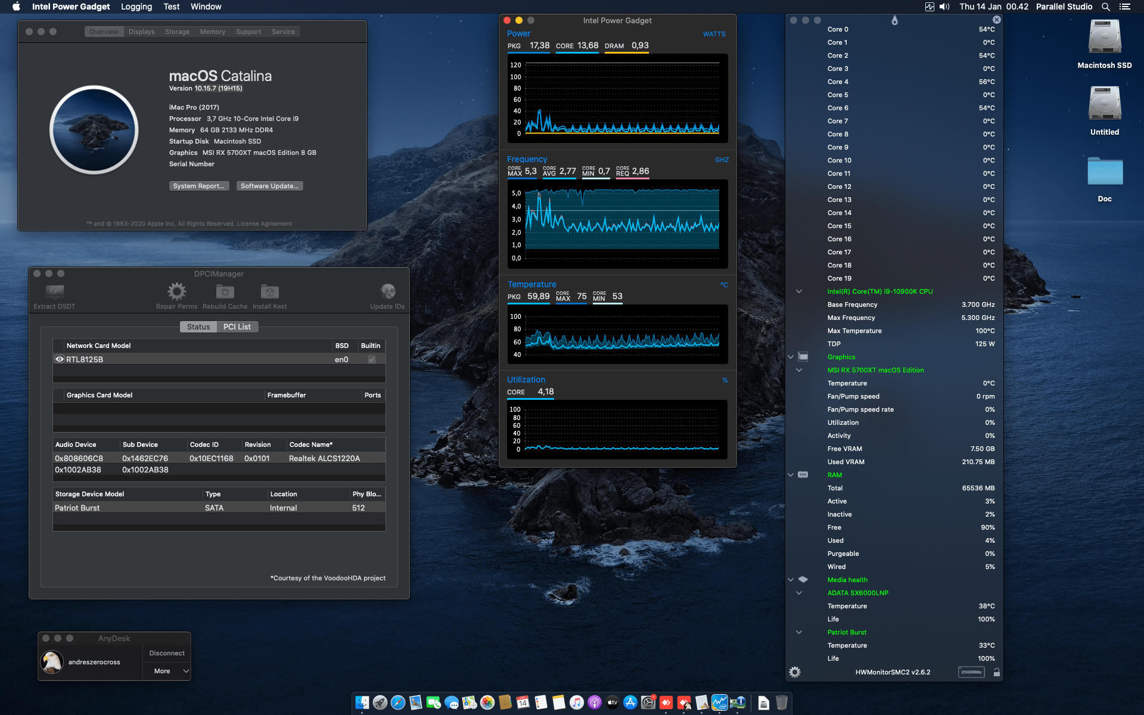Viewport: 1144px width, 715px height.
Task: Open the Window menu
Action: [x=206, y=7]
